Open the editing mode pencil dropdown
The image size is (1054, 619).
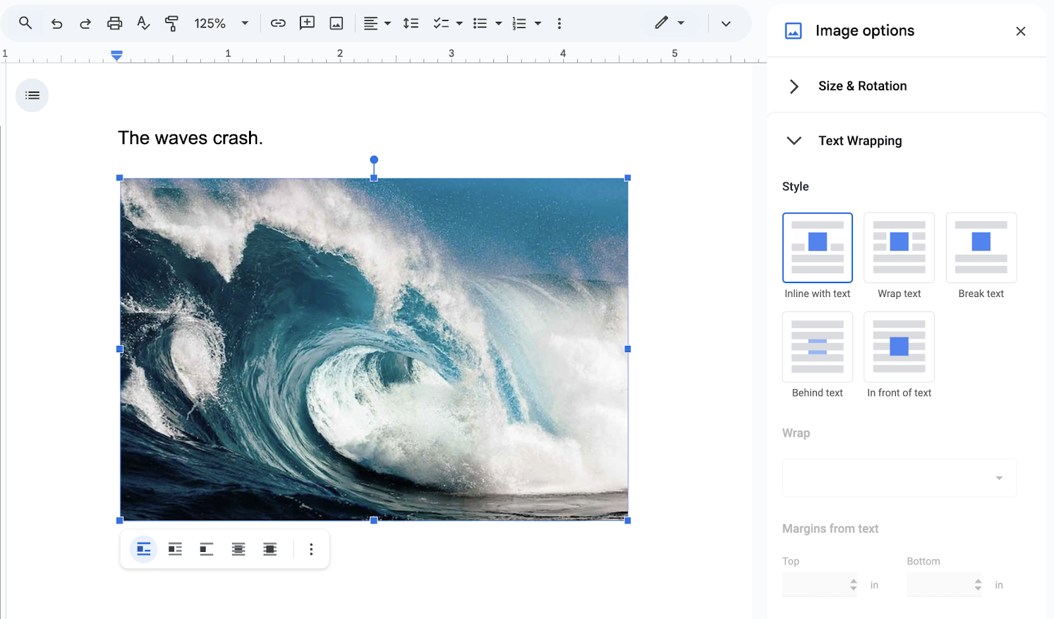[x=669, y=23]
